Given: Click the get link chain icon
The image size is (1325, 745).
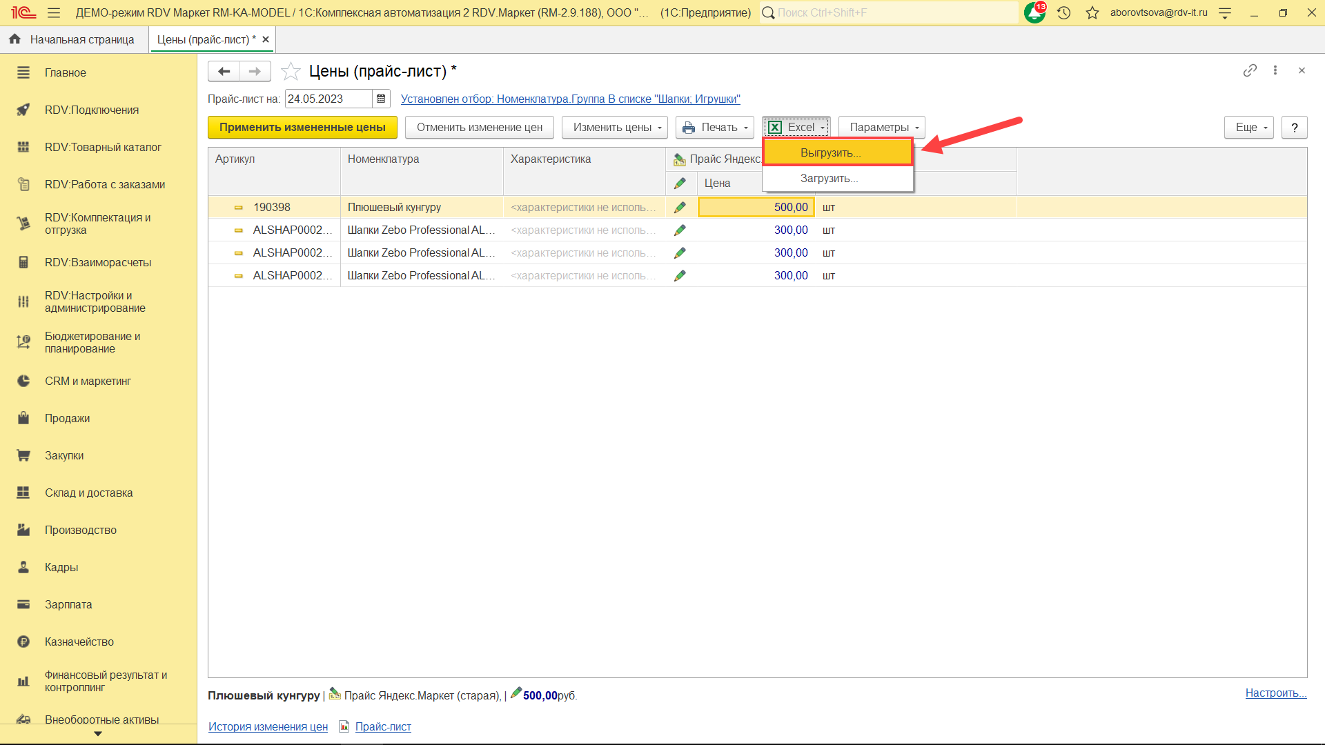Looking at the screenshot, I should (1250, 70).
